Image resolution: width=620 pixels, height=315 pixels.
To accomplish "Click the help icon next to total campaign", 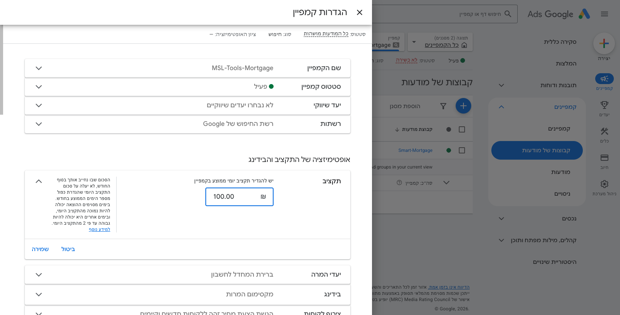I will pyautogui.click(x=400, y=182).
